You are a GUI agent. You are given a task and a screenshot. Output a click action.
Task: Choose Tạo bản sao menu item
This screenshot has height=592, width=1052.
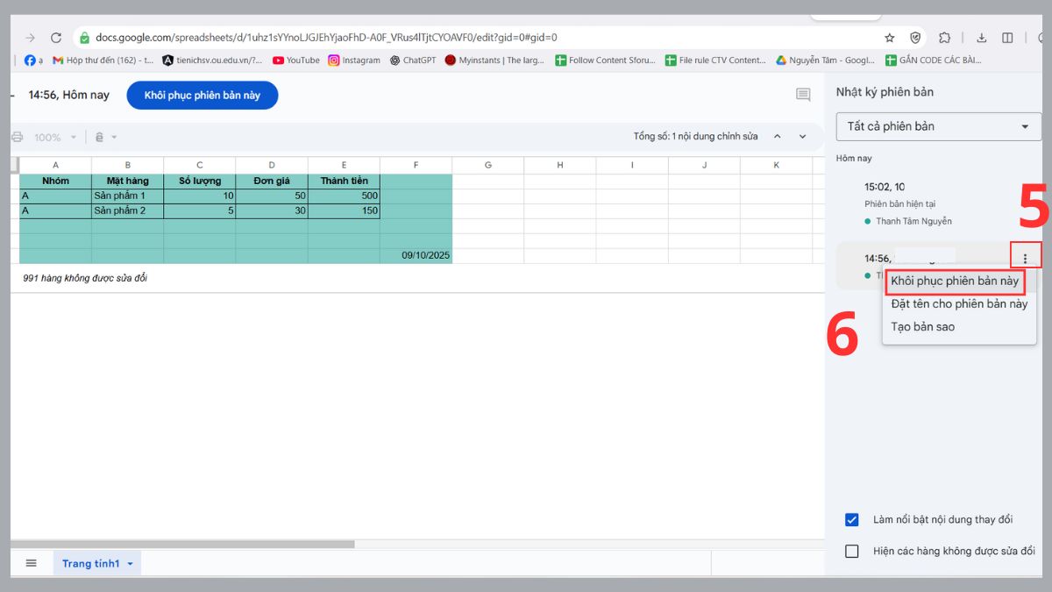[959, 326]
